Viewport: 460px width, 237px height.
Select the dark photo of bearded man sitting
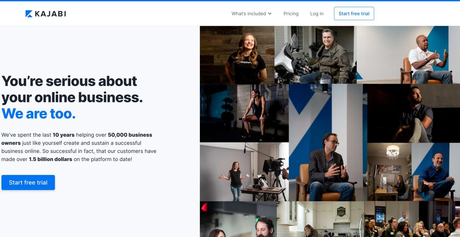(414, 113)
